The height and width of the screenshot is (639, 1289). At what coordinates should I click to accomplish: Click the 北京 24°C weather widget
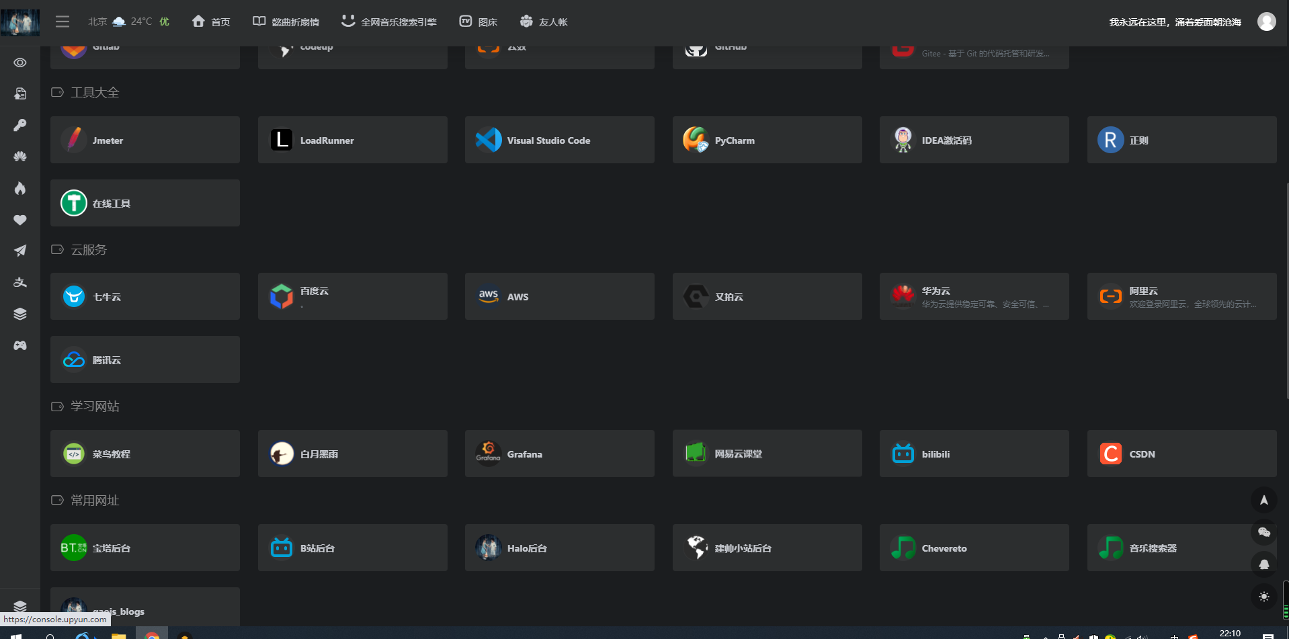click(128, 22)
